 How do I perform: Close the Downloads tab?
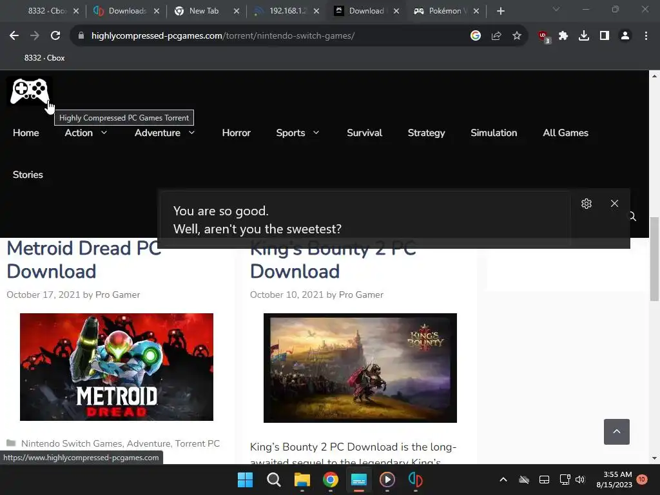[157, 12]
